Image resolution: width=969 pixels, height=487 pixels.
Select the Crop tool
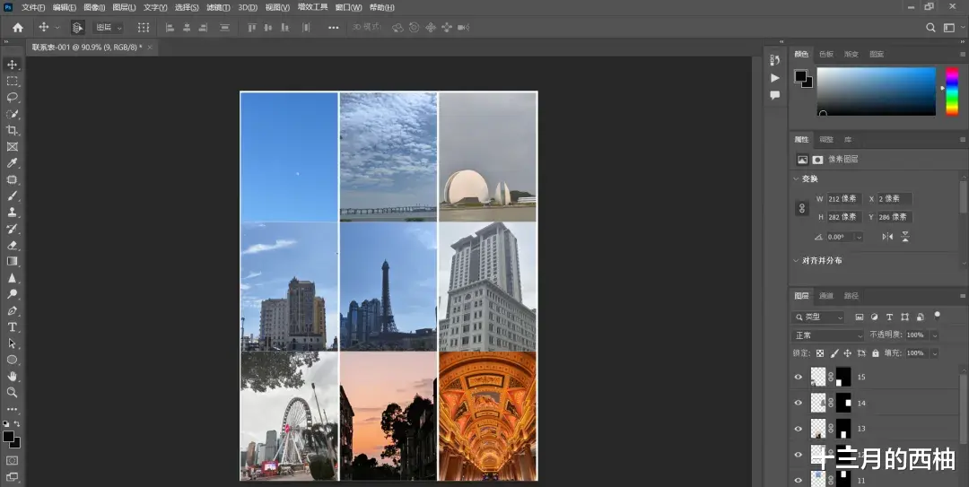pos(12,130)
